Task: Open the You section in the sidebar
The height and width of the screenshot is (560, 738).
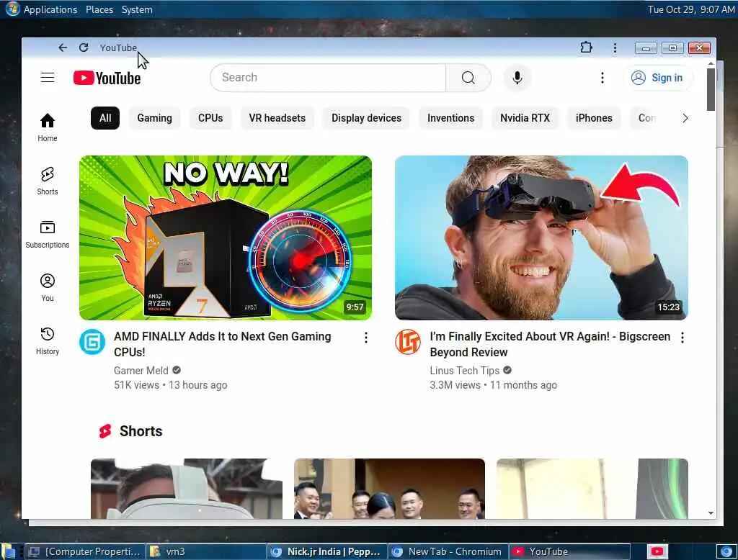Action: click(48, 287)
